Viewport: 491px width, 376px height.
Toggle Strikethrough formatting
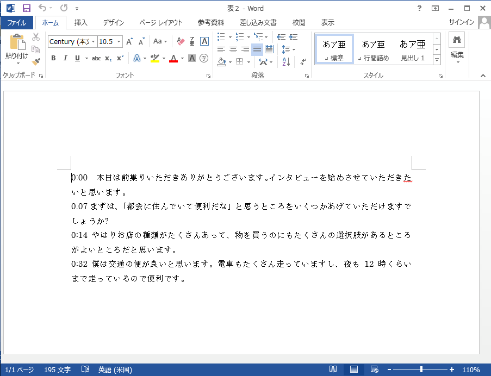pyautogui.click(x=96, y=58)
